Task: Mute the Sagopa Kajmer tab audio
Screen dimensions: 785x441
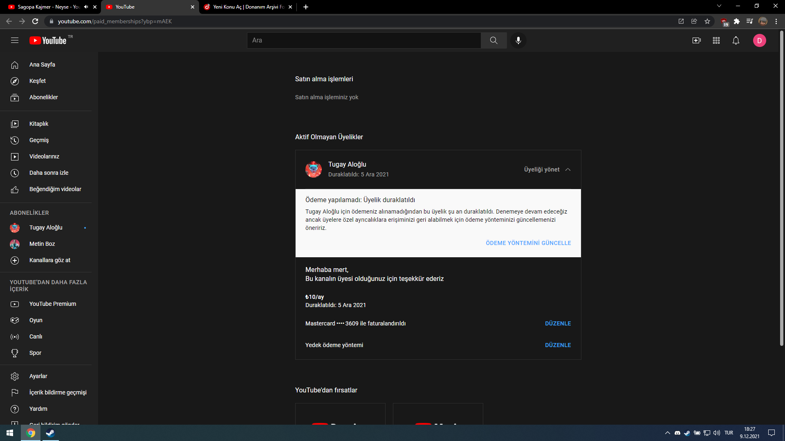Action: 85,7
